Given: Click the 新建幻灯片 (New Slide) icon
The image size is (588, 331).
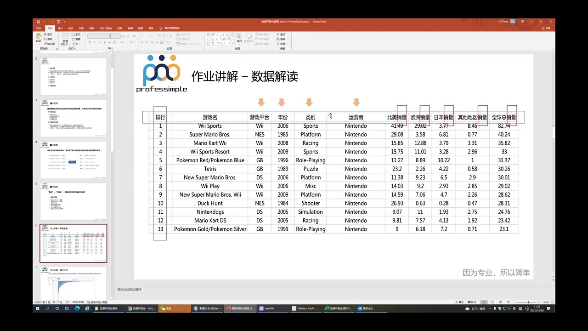Looking at the screenshot, I should pos(65,36).
